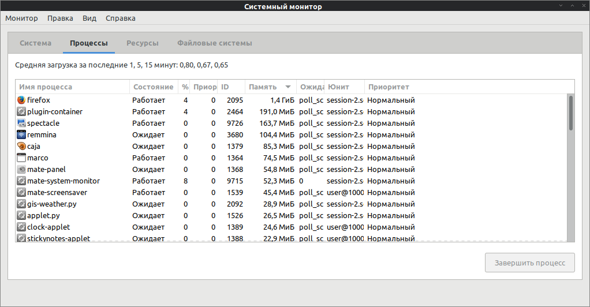Click the caja process icon
Image resolution: width=590 pixels, height=307 pixels.
pyautogui.click(x=21, y=147)
